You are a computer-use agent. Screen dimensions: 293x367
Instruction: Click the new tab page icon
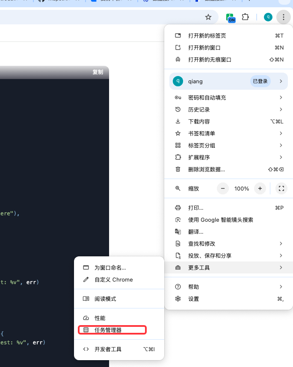click(178, 35)
